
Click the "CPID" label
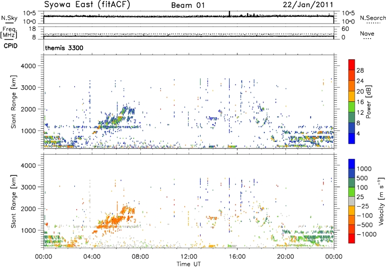[x=11, y=46]
